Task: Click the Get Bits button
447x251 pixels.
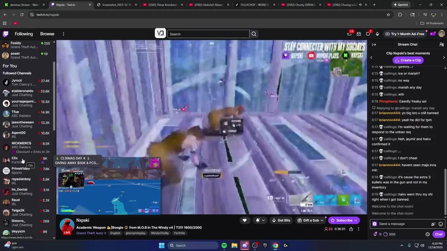Action: point(281,220)
